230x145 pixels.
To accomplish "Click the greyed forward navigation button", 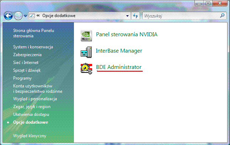I will 18,16.
